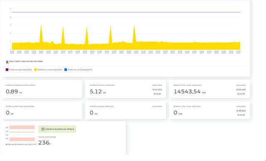This screenshot has width=266, height=161.
Task: Click the 03-09-2025 date in the injected energy card
Action: pos(241,111)
